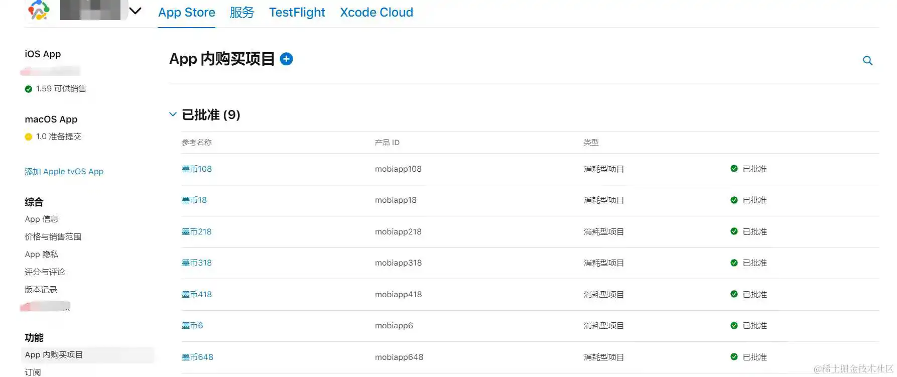Add a new in-app purchase with plus icon
The width and height of the screenshot is (897, 377).
pos(286,59)
